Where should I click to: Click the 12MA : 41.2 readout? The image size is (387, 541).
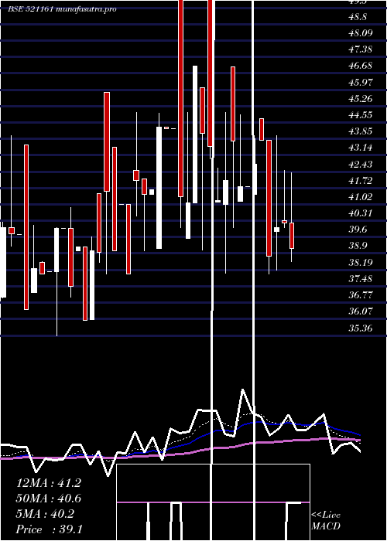pos(49,483)
